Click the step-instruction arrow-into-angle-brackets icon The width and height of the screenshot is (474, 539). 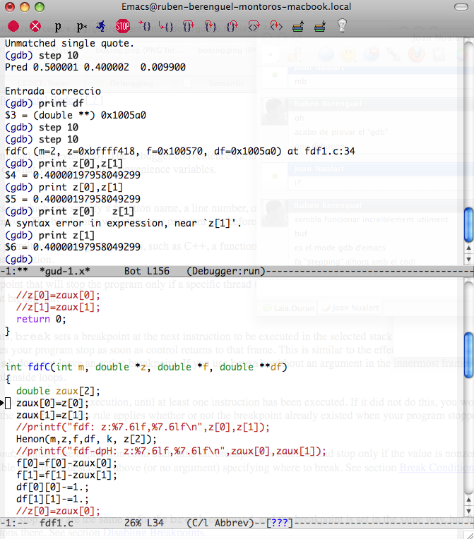[276, 26]
